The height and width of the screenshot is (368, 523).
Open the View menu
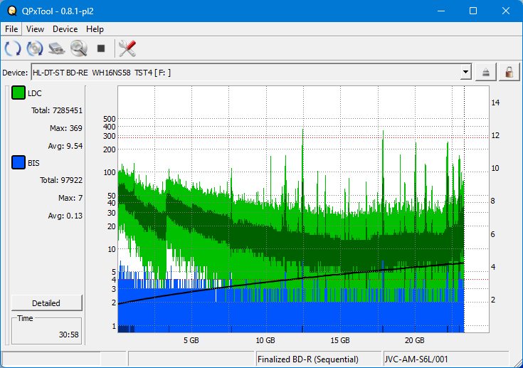(x=35, y=29)
